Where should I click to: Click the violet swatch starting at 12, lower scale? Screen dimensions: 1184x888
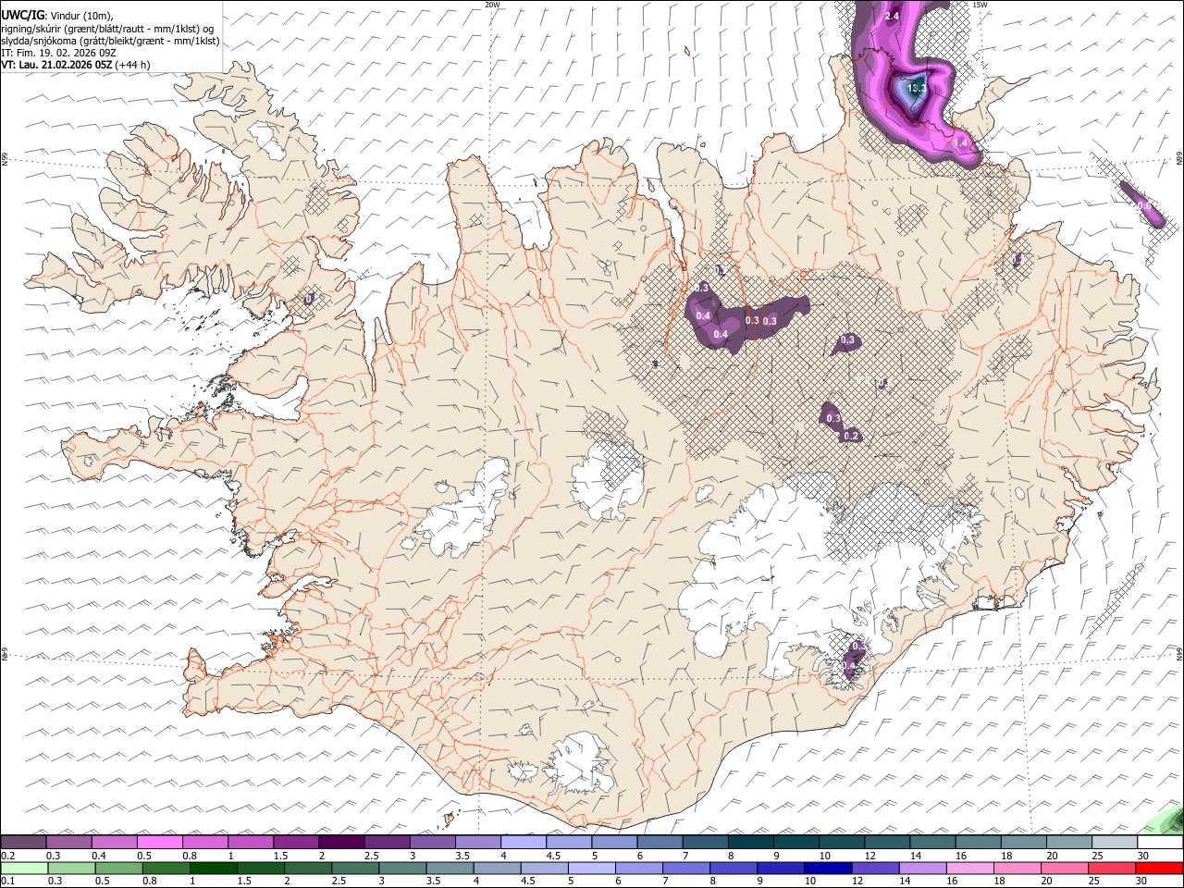875,868
